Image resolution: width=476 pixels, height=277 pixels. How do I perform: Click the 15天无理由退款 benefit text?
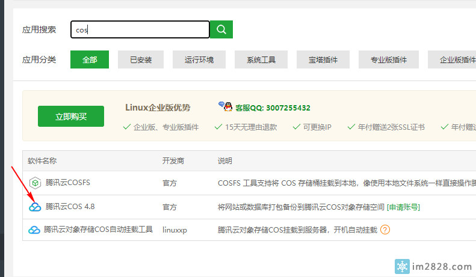(251, 127)
